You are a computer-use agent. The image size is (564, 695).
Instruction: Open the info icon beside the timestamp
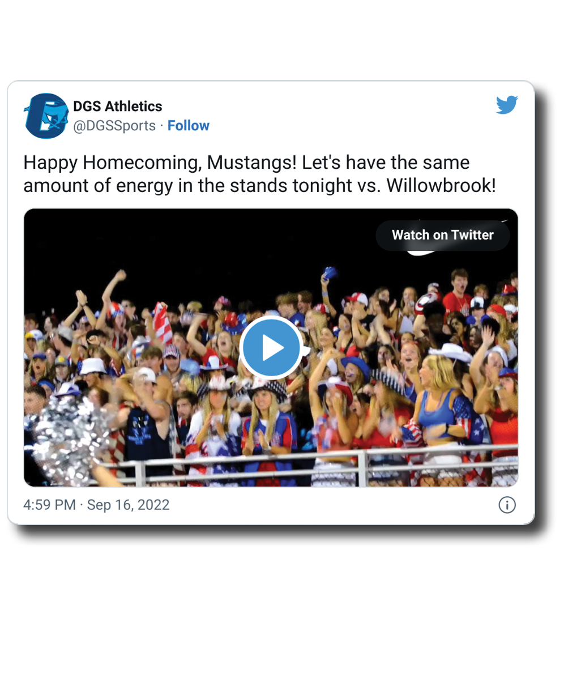point(507,505)
